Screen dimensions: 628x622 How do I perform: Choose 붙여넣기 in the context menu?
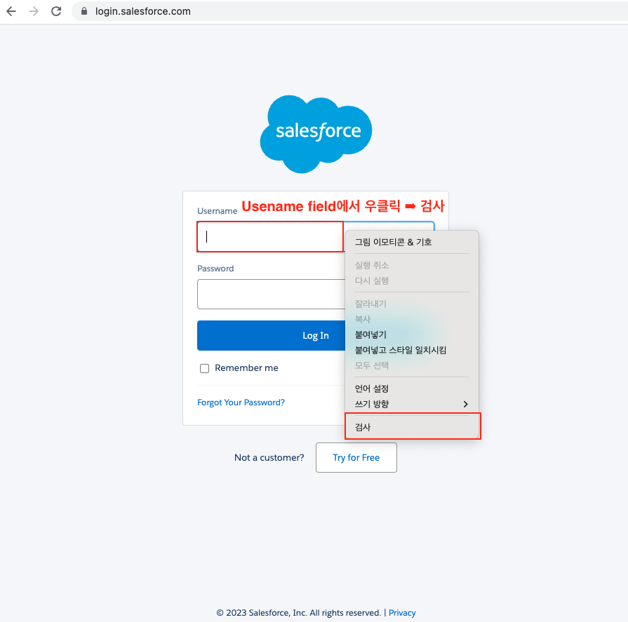[x=370, y=334]
